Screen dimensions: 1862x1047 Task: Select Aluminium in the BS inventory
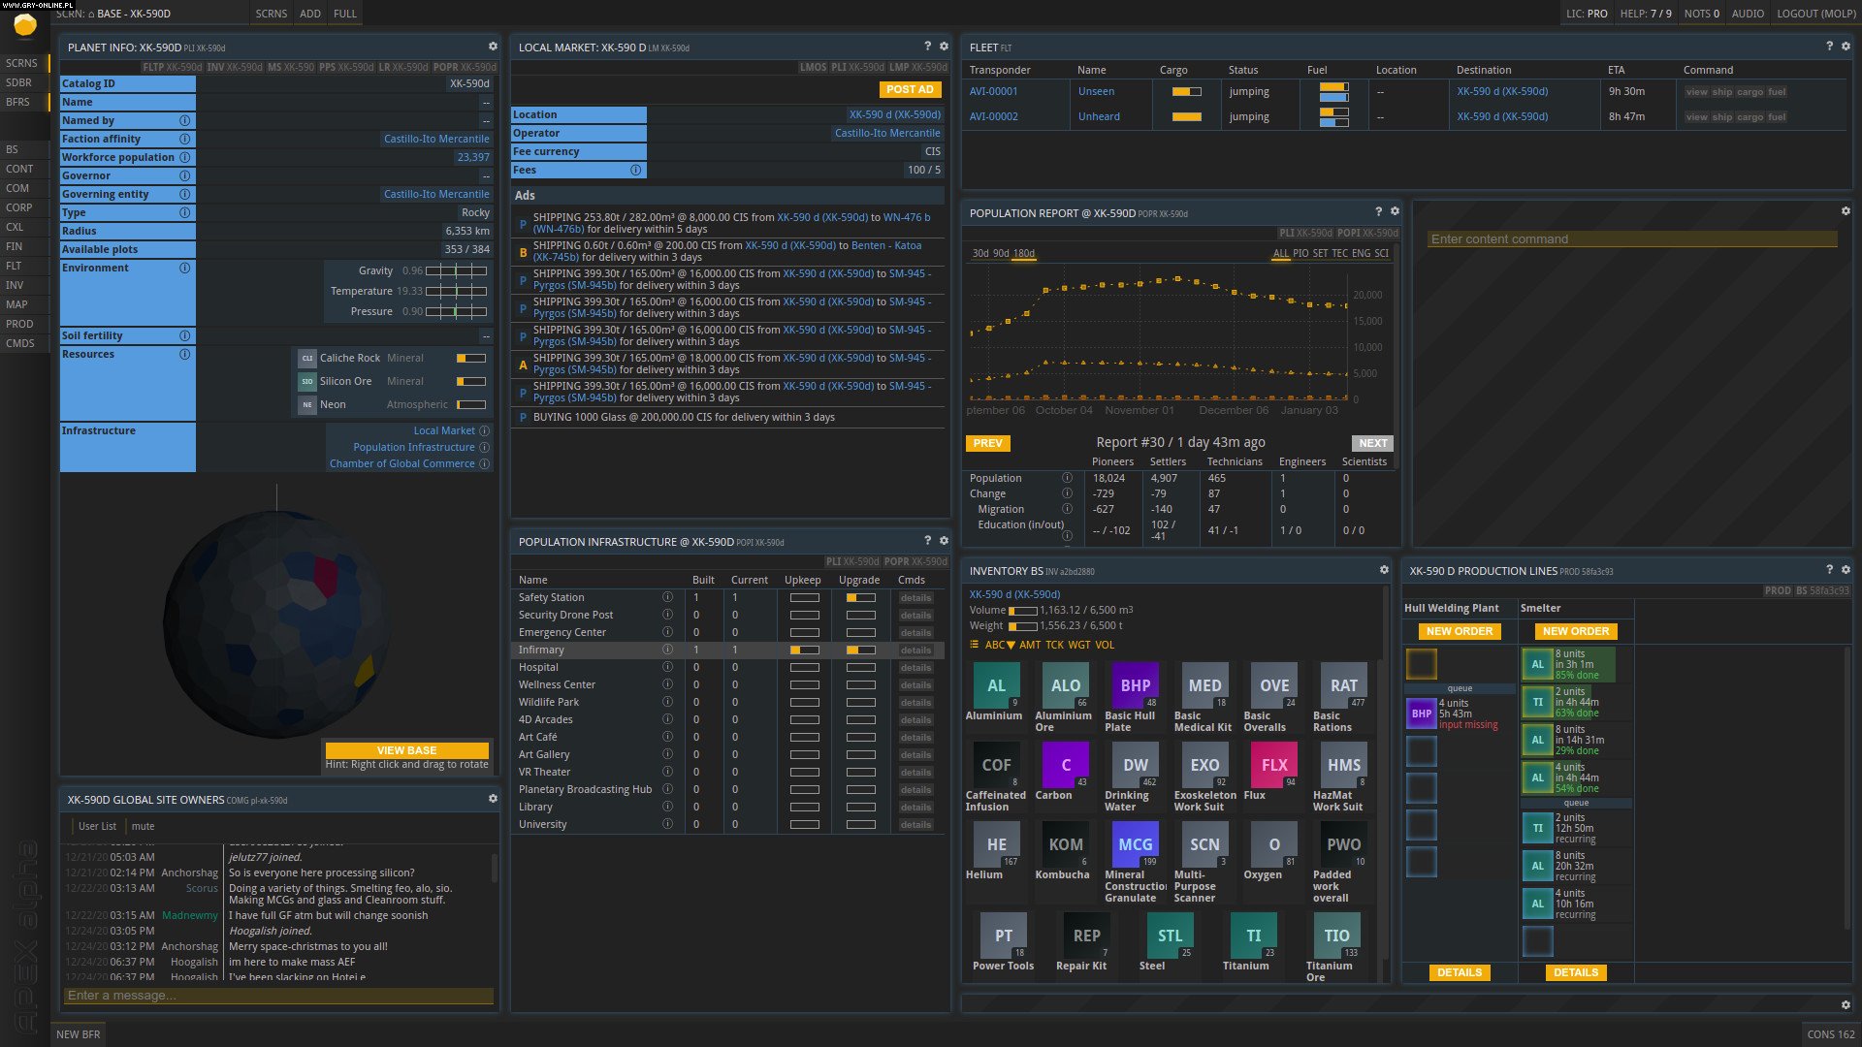coord(996,684)
